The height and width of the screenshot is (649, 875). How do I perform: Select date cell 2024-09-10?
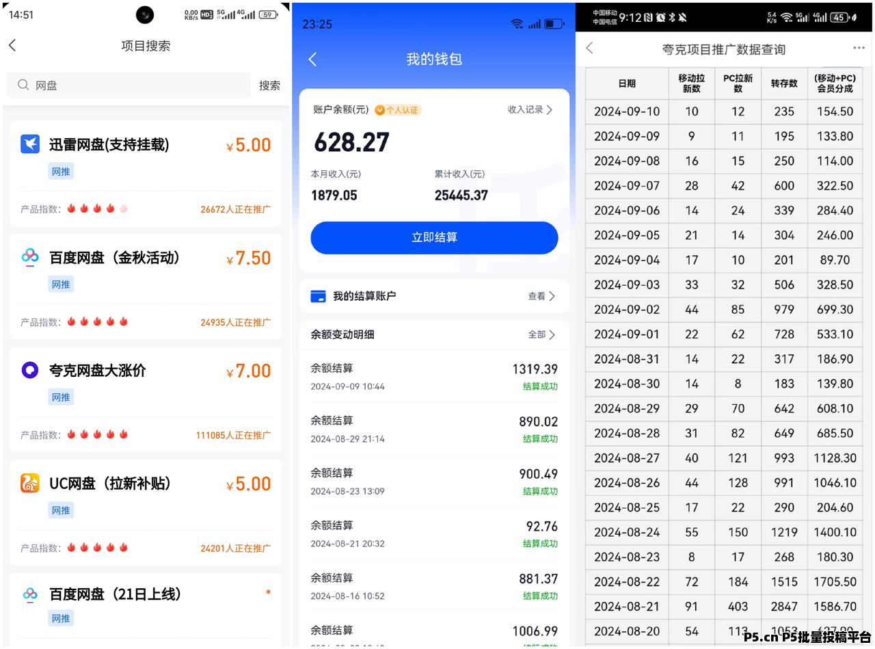627,111
